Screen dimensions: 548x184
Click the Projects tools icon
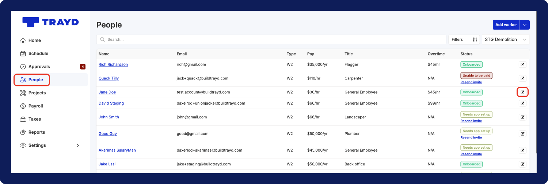(23, 93)
